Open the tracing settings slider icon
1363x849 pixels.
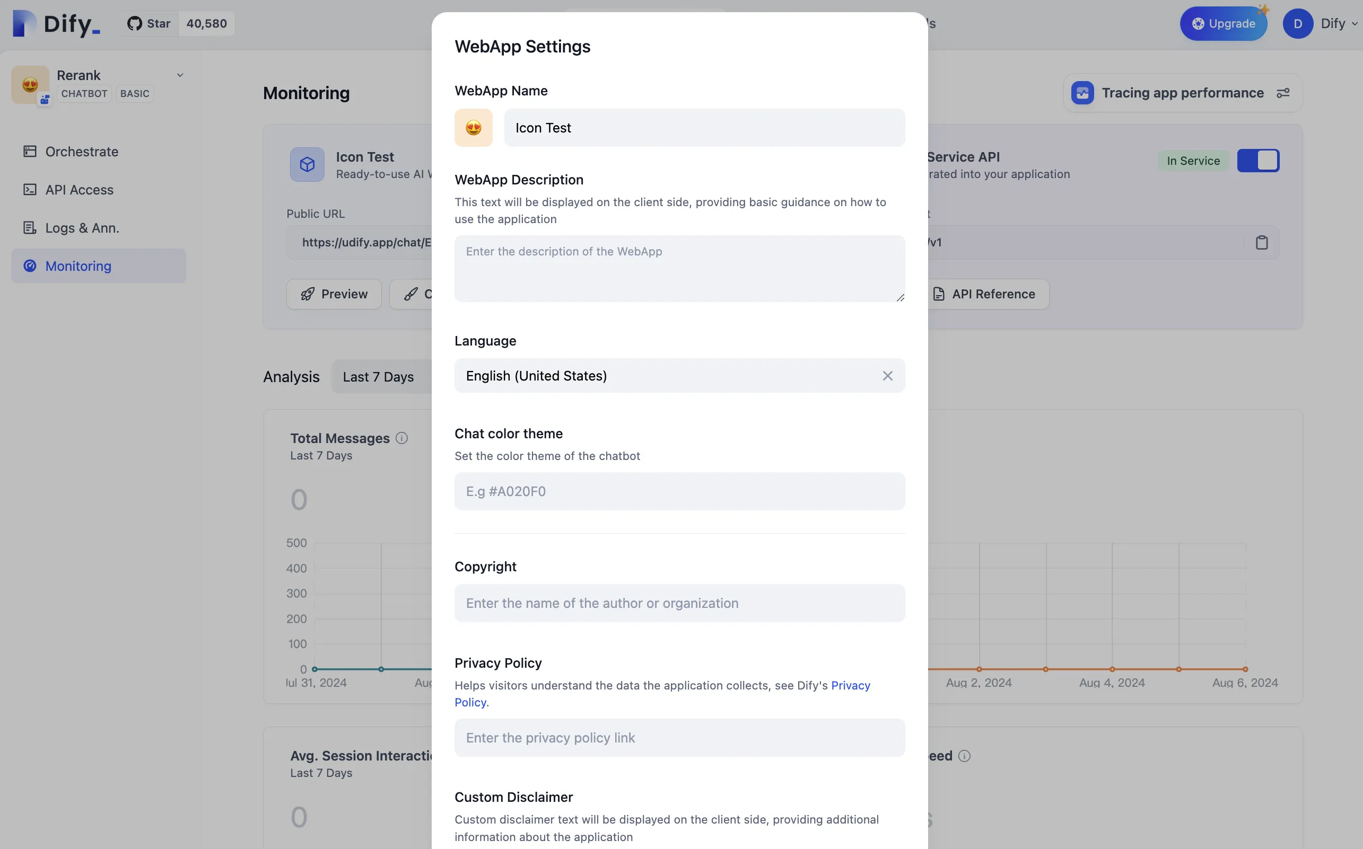[x=1283, y=93]
